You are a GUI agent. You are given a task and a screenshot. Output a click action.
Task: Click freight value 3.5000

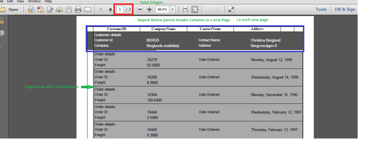point(152,118)
